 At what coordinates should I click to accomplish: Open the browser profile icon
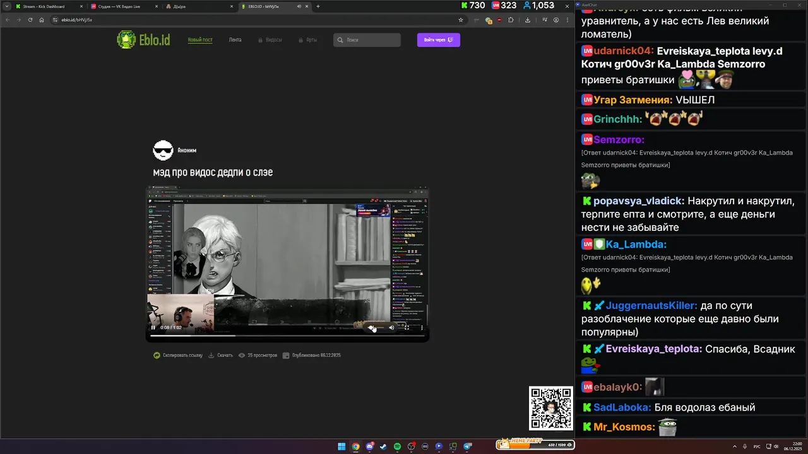pyautogui.click(x=556, y=20)
